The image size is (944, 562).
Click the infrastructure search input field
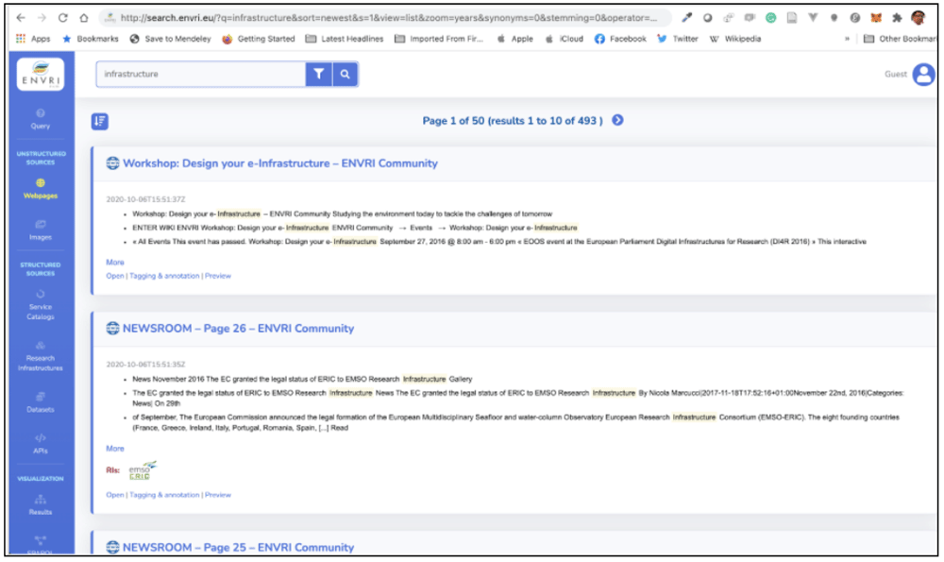pos(200,74)
